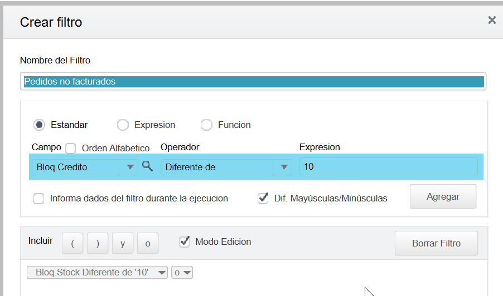Click the 'o' Incluir button
Image resolution: width=503 pixels, height=296 pixels.
point(148,244)
